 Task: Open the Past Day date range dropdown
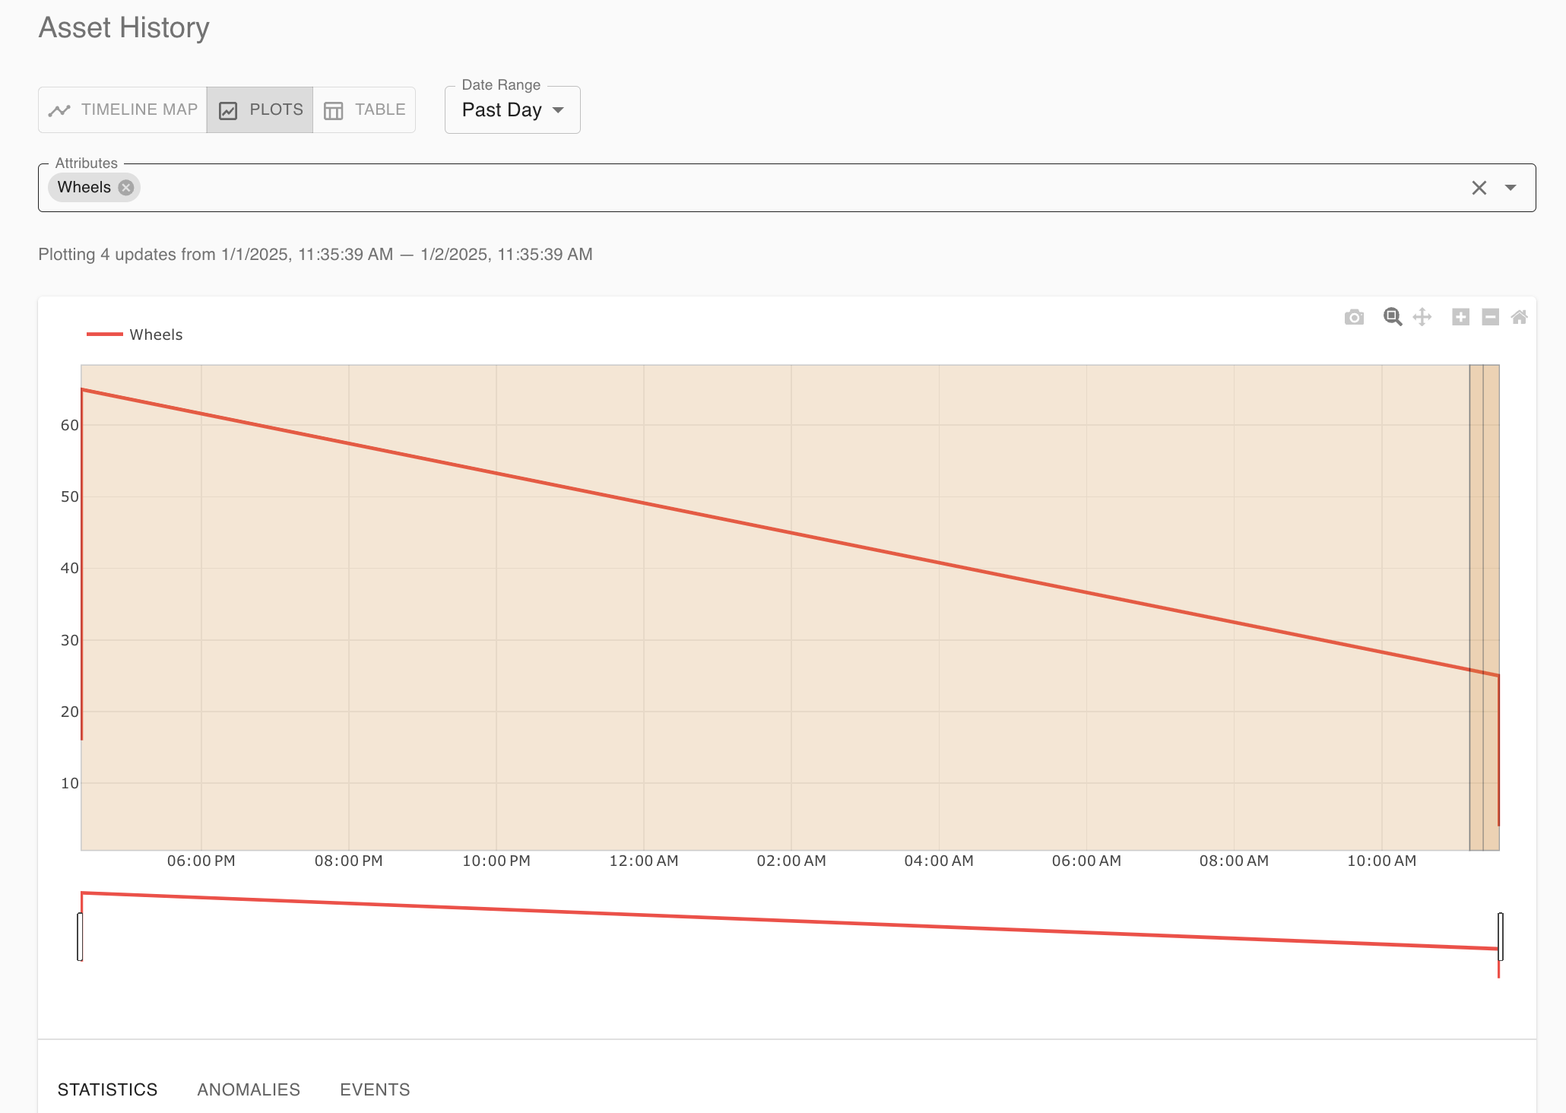[512, 110]
